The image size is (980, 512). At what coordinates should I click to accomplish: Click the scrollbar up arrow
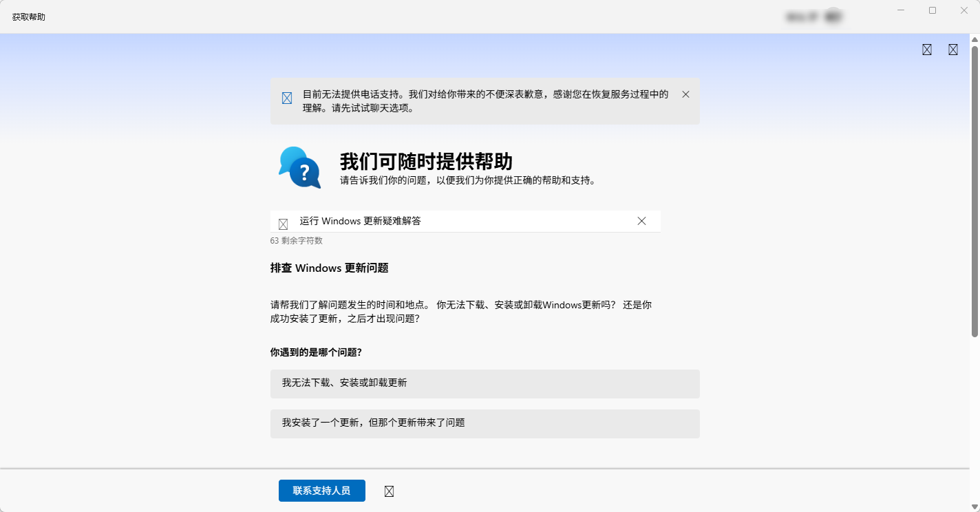tap(974, 39)
